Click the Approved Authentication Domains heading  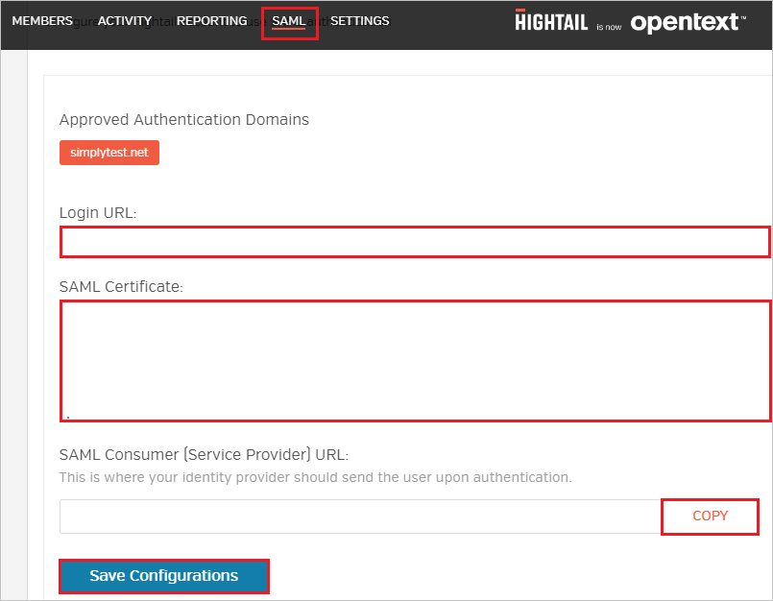[183, 119]
